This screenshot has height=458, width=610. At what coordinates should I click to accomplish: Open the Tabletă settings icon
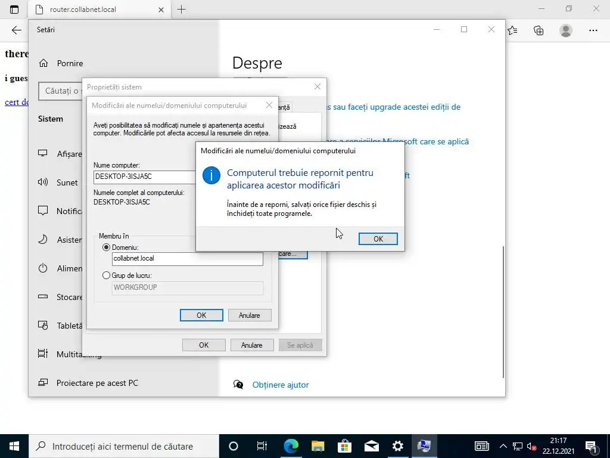(43, 325)
